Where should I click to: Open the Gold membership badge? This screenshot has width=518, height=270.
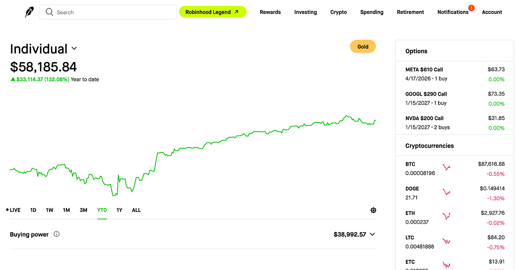(x=363, y=47)
